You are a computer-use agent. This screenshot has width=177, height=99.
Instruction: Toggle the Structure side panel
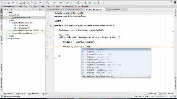(x=1, y=27)
